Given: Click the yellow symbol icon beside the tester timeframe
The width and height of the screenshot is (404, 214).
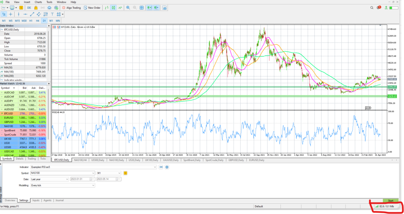Looking at the screenshot, I should 125,173.
